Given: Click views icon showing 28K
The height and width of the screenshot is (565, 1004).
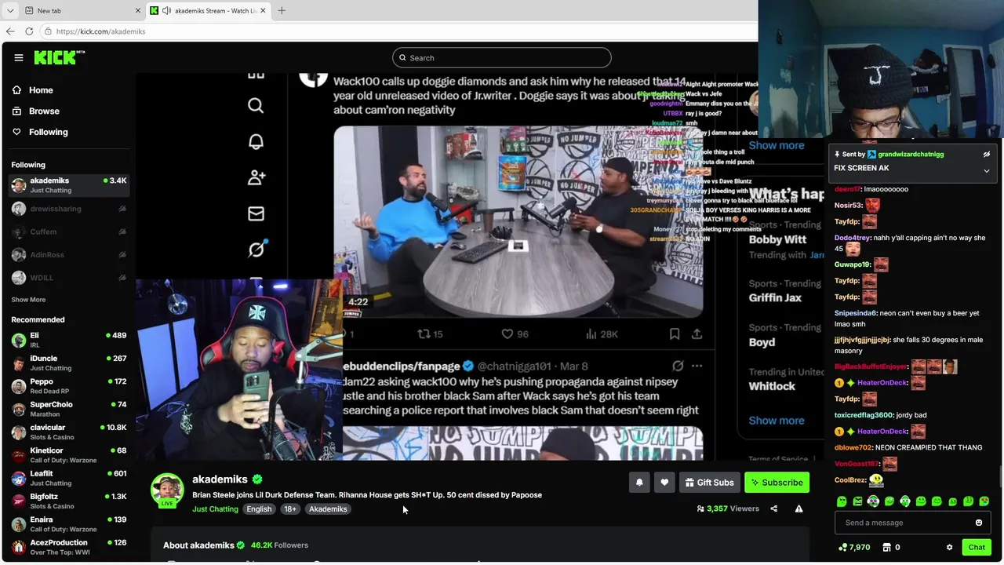Looking at the screenshot, I should (591, 334).
